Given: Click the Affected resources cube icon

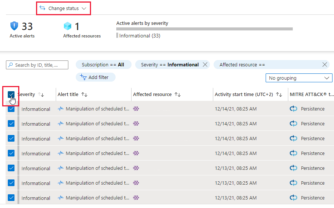Looking at the screenshot, I should click(67, 26).
